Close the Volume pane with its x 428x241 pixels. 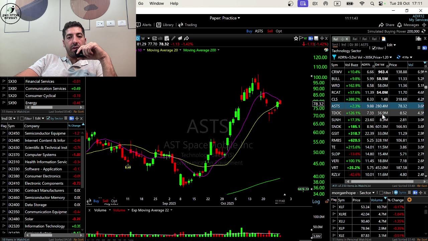89,210
